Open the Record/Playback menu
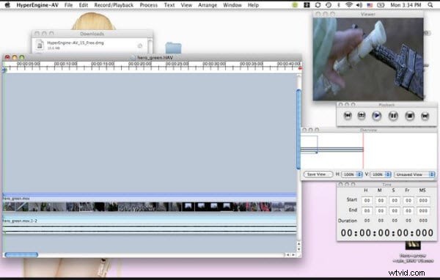This screenshot has height=280, width=440. click(x=114, y=5)
